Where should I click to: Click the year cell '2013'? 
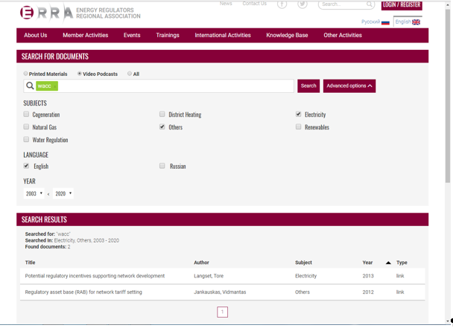pos(368,276)
